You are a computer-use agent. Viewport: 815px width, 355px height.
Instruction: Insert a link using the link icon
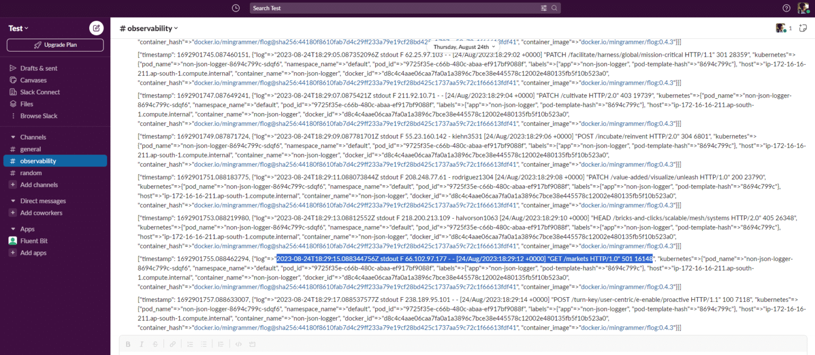[x=172, y=344]
